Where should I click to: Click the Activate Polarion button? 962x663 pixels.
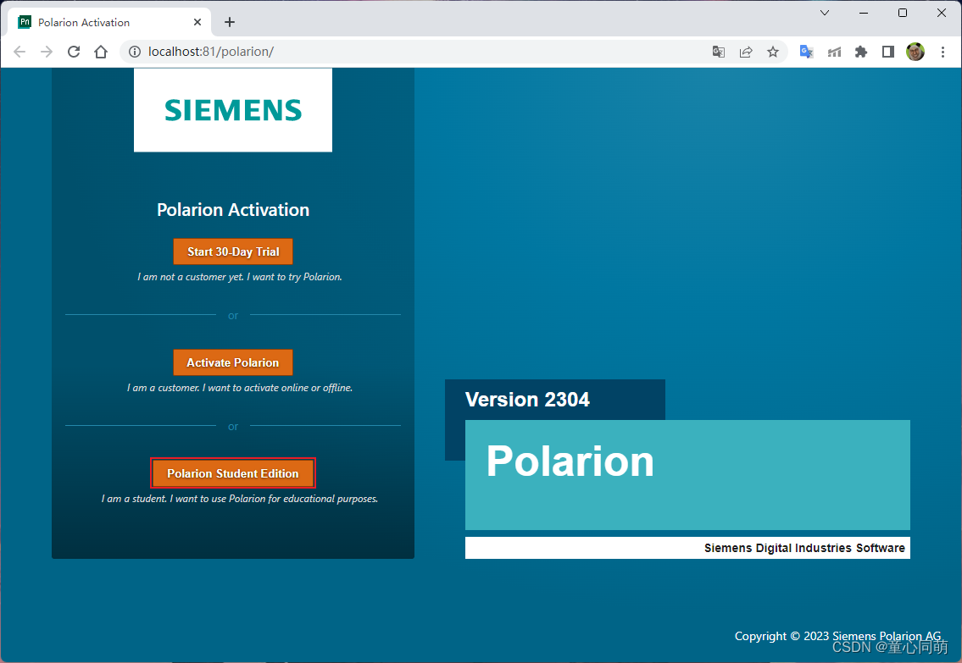tap(232, 362)
